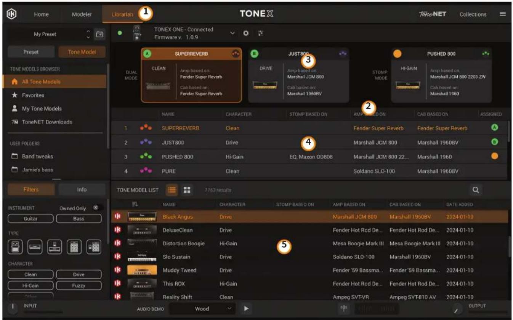Toggle the Bass instrument filter
The width and height of the screenshot is (513, 320).
pyautogui.click(x=79, y=219)
